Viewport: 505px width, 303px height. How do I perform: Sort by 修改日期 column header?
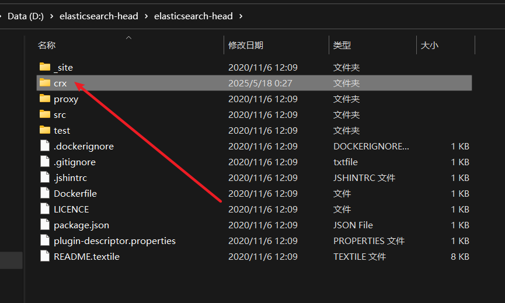[246, 45]
